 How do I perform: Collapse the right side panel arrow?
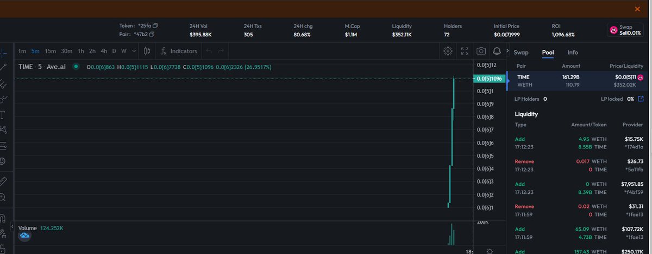click(x=509, y=52)
